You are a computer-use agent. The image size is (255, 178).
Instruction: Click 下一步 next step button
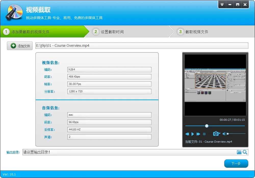236,164
